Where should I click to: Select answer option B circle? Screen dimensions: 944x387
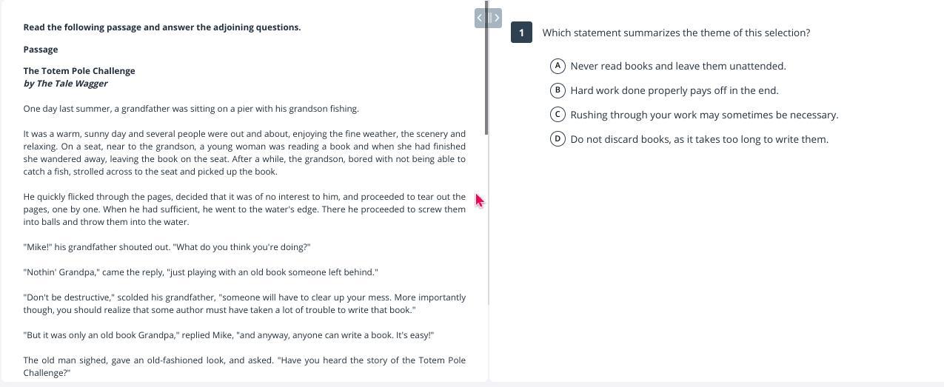tap(558, 90)
